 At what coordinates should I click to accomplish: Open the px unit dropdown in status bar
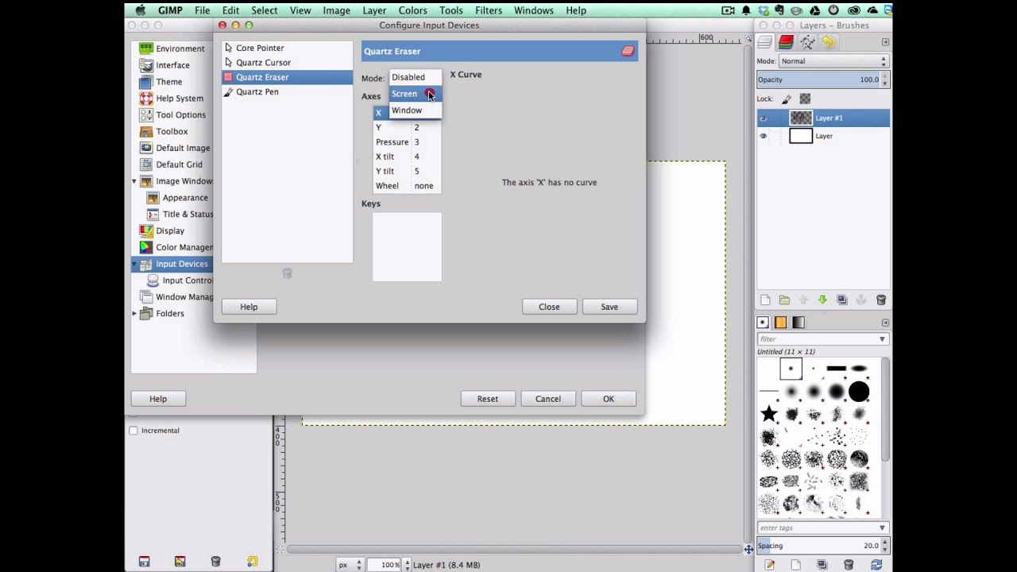pos(350,565)
